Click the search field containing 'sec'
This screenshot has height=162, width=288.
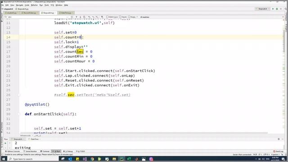click(x=37, y=17)
